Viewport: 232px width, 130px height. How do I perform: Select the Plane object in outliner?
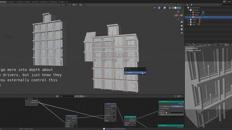pyautogui.click(x=196, y=15)
